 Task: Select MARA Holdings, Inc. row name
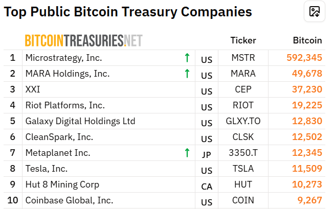click(x=68, y=74)
